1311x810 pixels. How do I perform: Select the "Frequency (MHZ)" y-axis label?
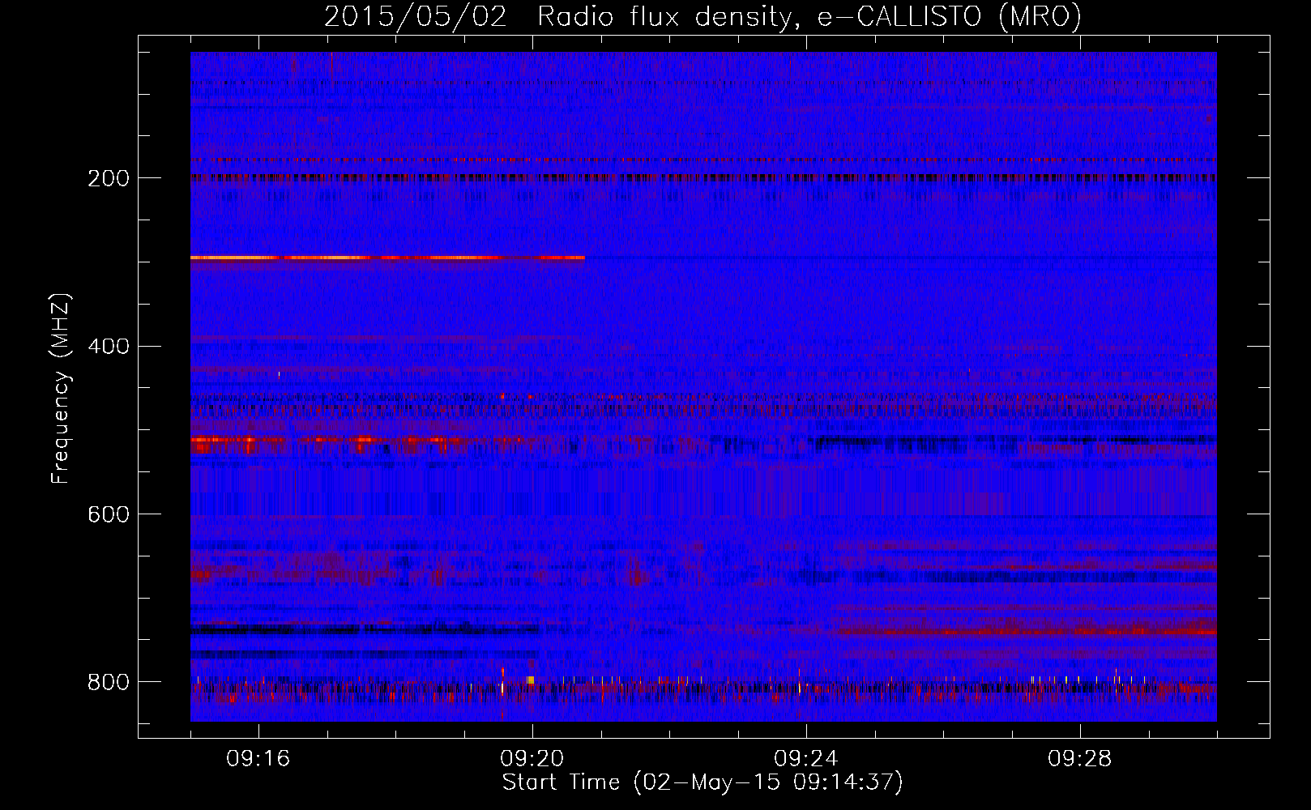[x=61, y=389]
